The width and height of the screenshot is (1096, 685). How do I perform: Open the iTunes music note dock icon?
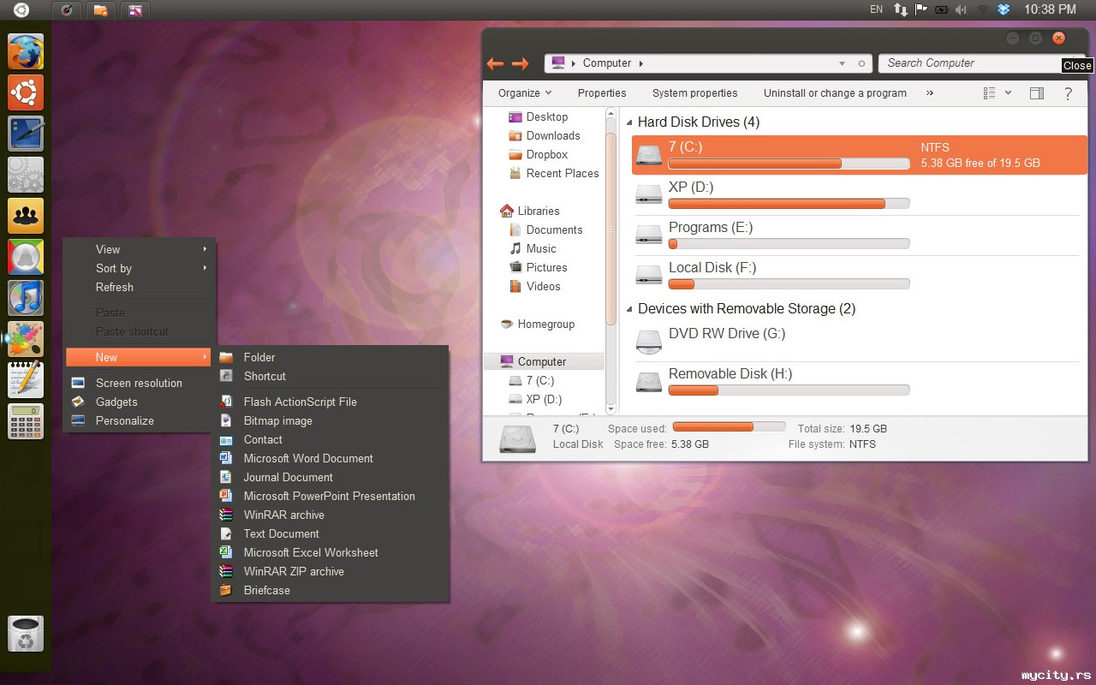pyautogui.click(x=26, y=298)
